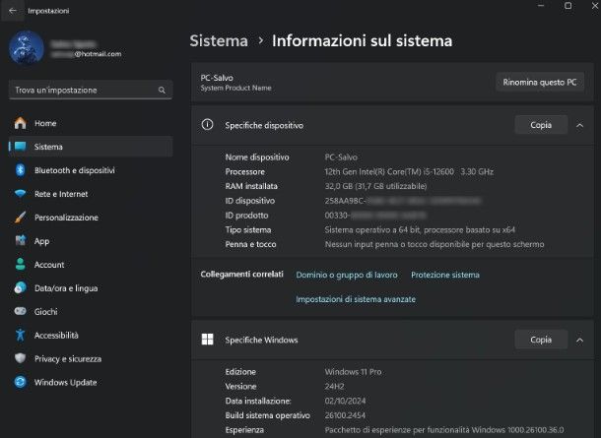
Task: Open Protezione sistema link
Action: (x=445, y=275)
